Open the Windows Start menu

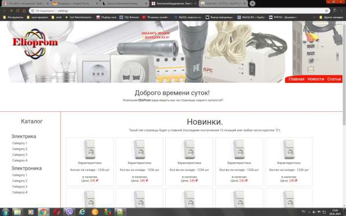(5, 212)
